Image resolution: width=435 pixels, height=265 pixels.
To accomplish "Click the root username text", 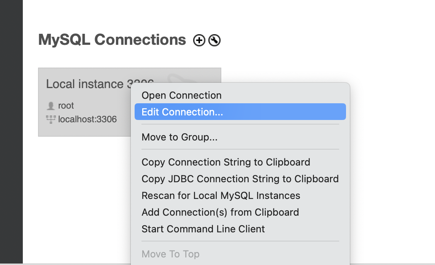I will (x=66, y=106).
